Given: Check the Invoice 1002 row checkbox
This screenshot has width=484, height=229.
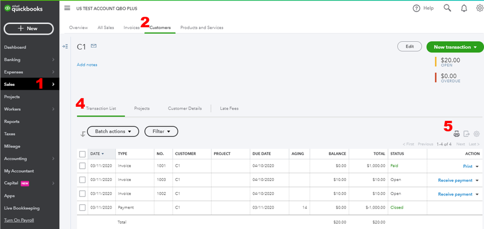Looking at the screenshot, I should (x=82, y=194).
